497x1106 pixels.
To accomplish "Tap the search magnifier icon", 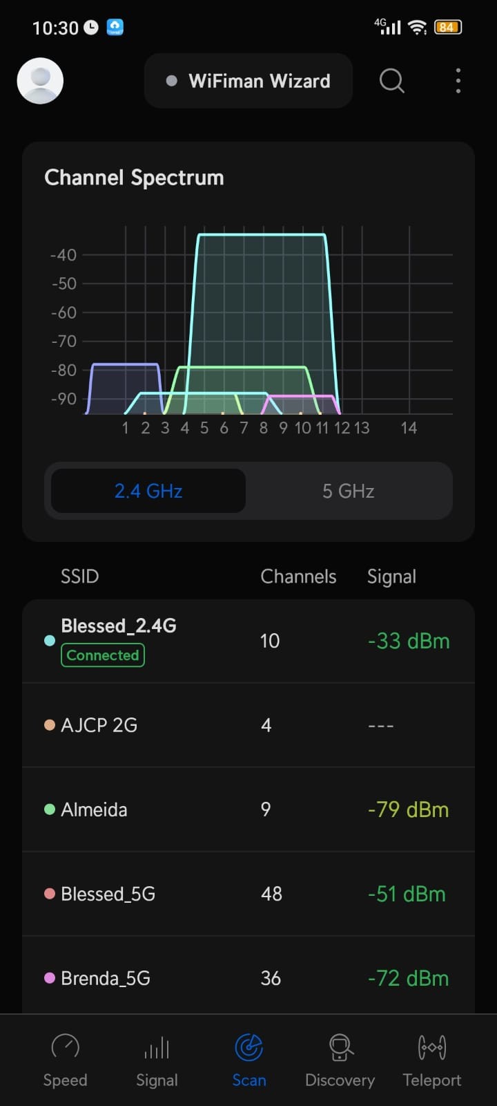I will pos(391,81).
